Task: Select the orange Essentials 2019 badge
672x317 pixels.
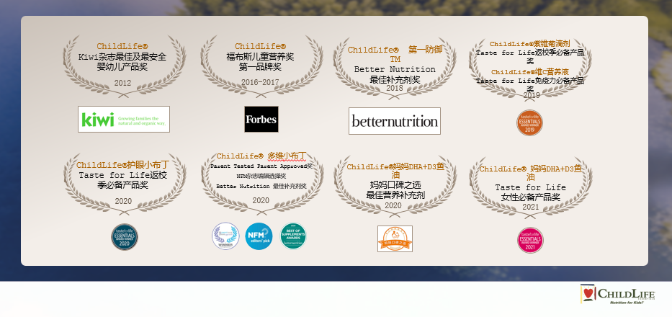Action: point(529,122)
